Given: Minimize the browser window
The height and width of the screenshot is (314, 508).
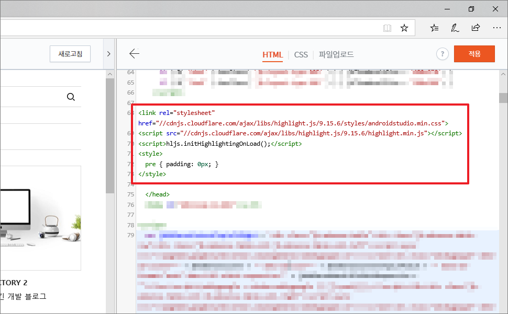Looking at the screenshot, I should [447, 9].
